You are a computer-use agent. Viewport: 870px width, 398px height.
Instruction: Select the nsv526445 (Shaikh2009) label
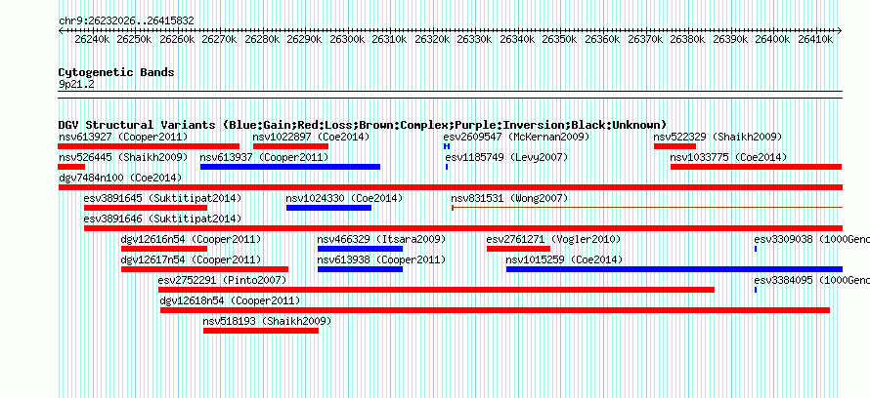click(x=123, y=157)
